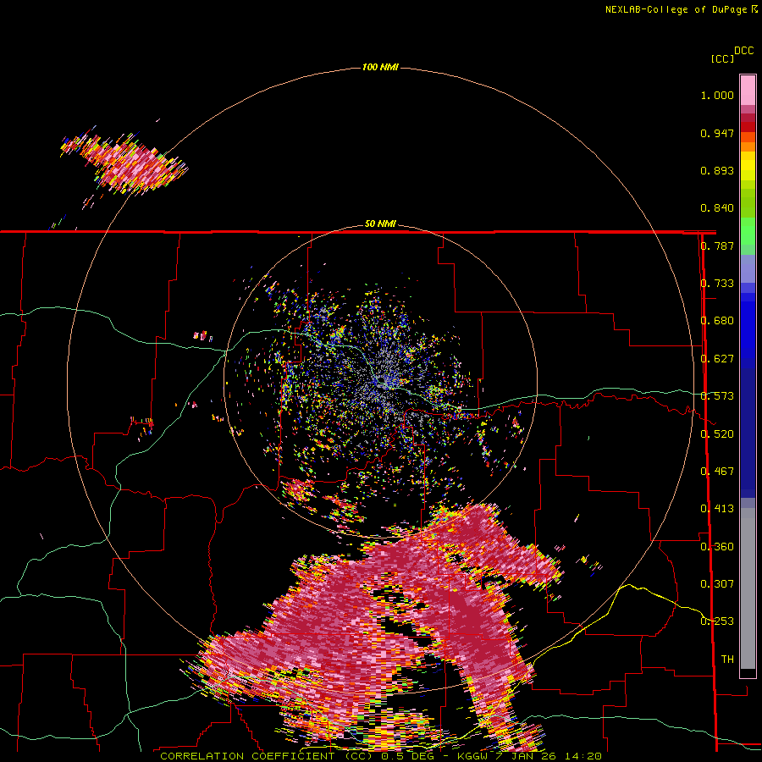Screen dimensions: 762x762
Task: Click the 0.253 color scale label
Action: click(x=717, y=621)
